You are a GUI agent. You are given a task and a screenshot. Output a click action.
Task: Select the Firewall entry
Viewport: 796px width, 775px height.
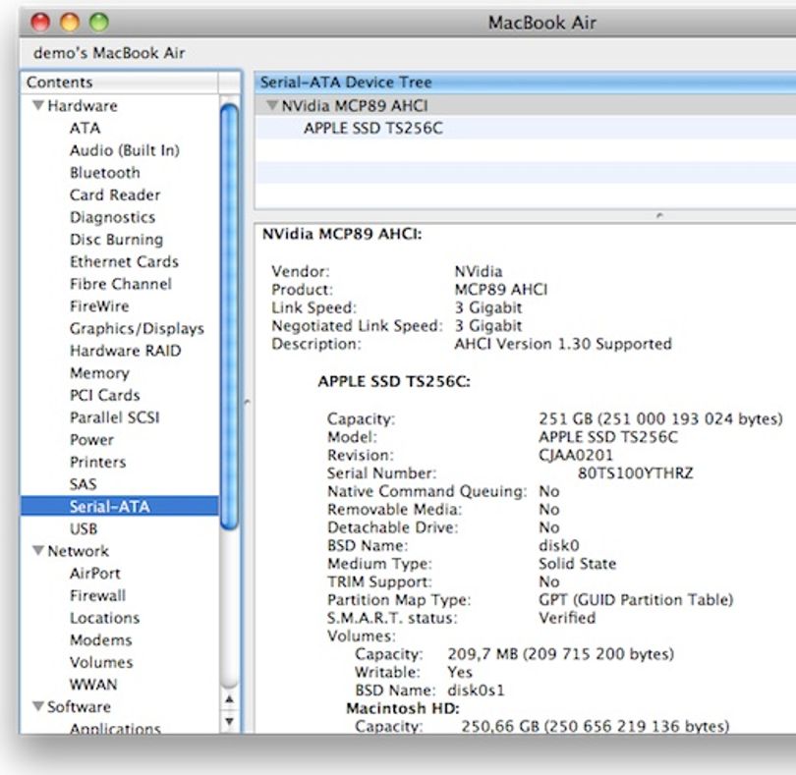pos(98,595)
